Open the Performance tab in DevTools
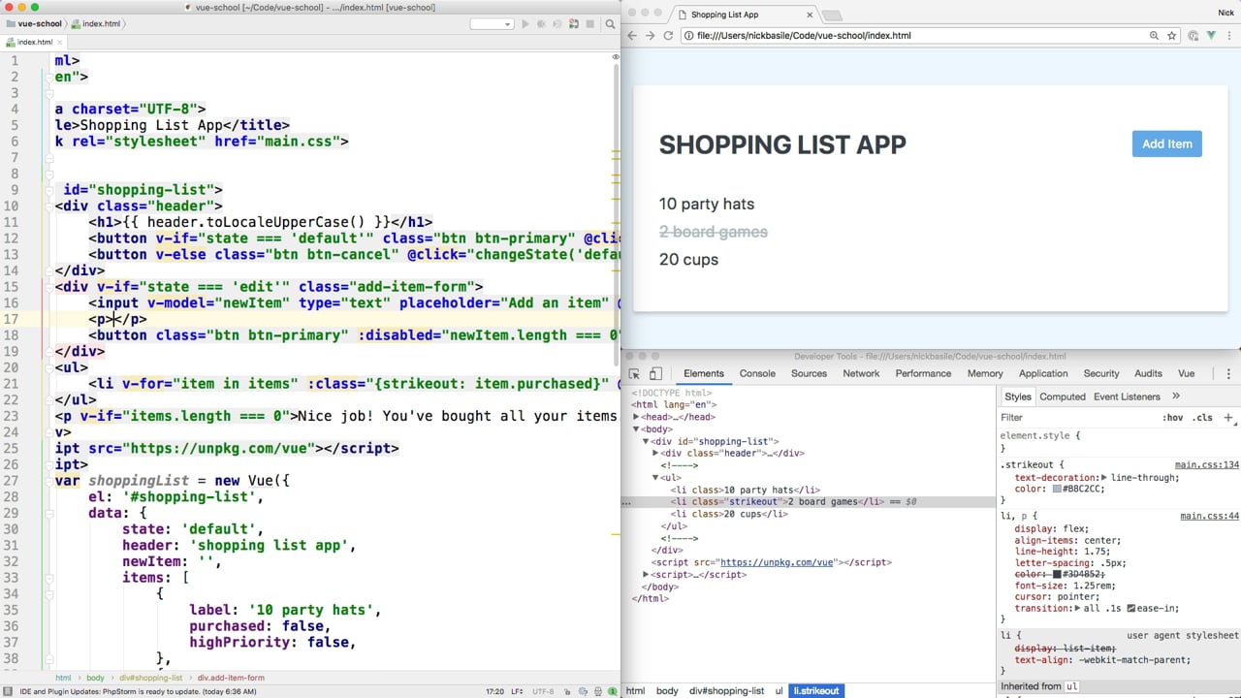1241x698 pixels. click(923, 373)
